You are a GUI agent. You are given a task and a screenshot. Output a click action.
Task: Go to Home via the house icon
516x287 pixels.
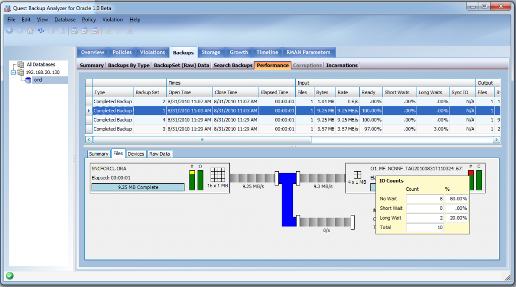click(x=30, y=31)
